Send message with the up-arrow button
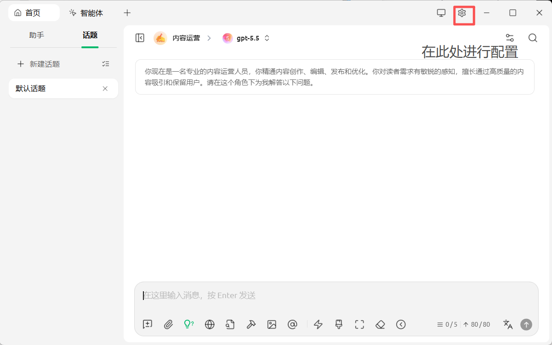Image resolution: width=552 pixels, height=345 pixels. tap(526, 324)
